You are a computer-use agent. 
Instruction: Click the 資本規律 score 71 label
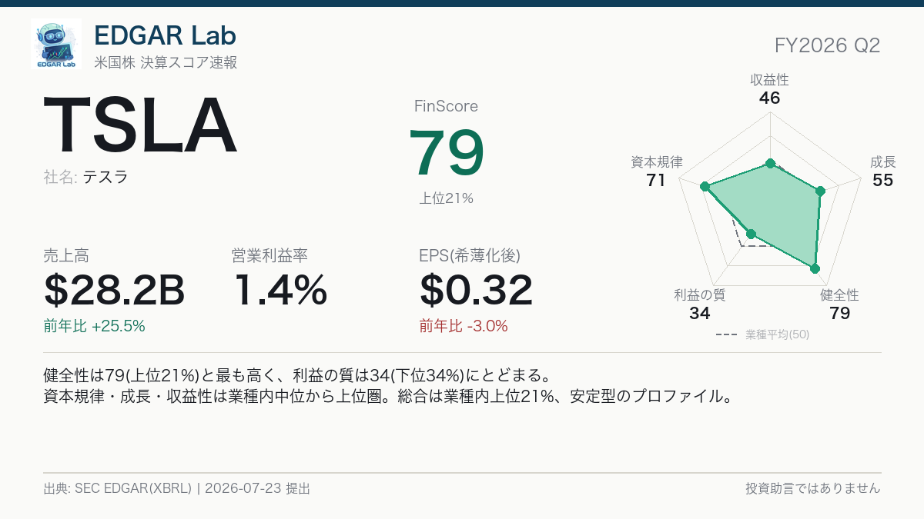656,181
